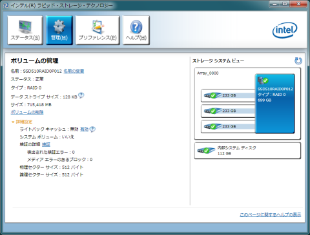Close the Intel Rapid Storage window

[298, 4]
